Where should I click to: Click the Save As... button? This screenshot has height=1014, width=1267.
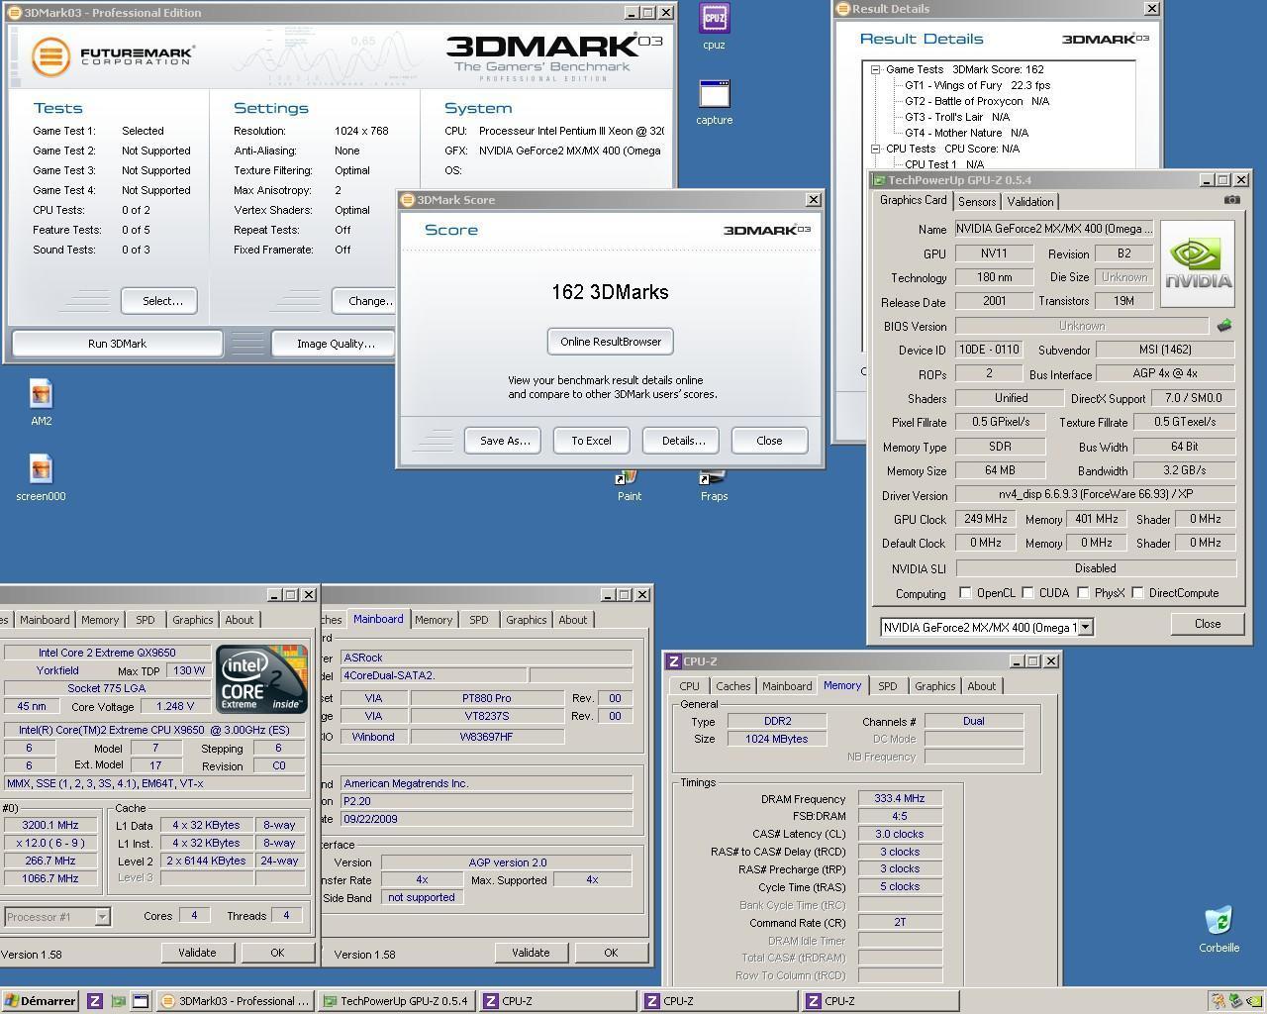pos(503,441)
